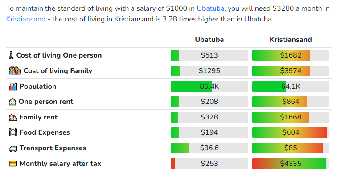Image resolution: width=337 pixels, height=177 pixels.
Task: Click Ubatuba's $253 monthly salary bar
Action: [x=209, y=164]
